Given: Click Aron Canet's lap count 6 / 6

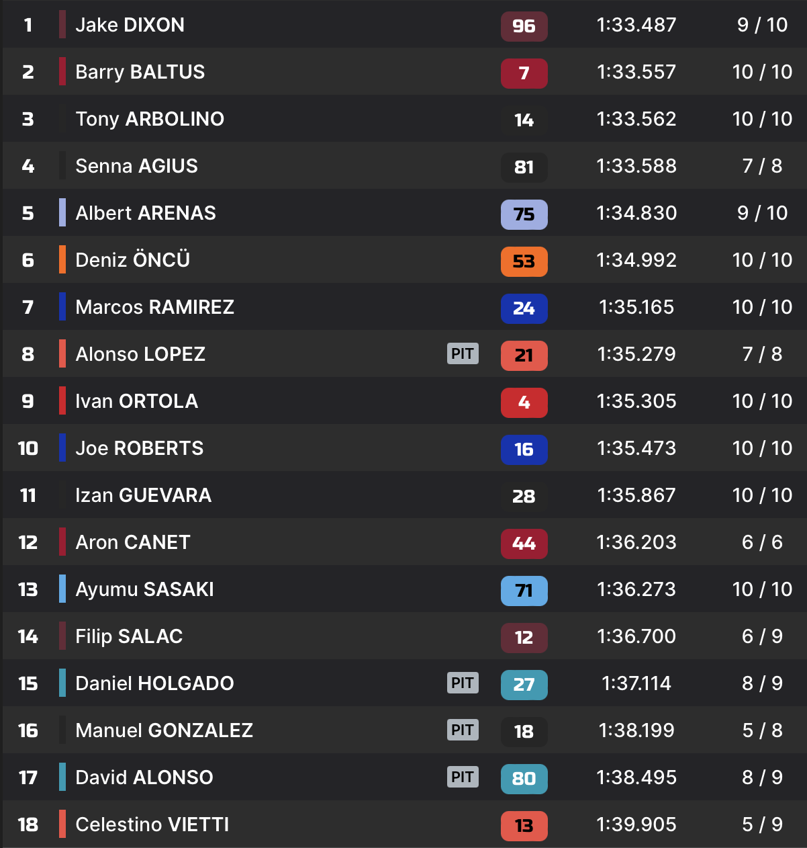Looking at the screenshot, I should click(762, 542).
